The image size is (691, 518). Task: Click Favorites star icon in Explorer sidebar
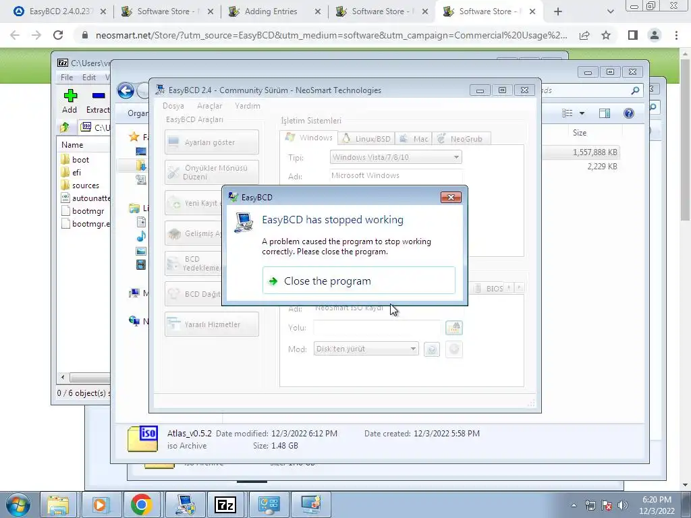tap(134, 137)
